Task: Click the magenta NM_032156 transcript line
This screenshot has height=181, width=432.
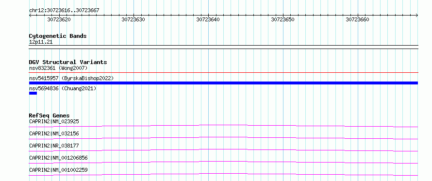Action: 223,138
